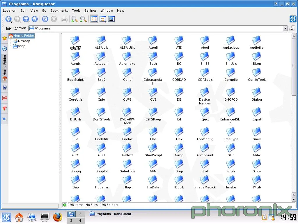Click the Go button beside location bar
298x224 pixels.
pyautogui.click(x=292, y=28)
